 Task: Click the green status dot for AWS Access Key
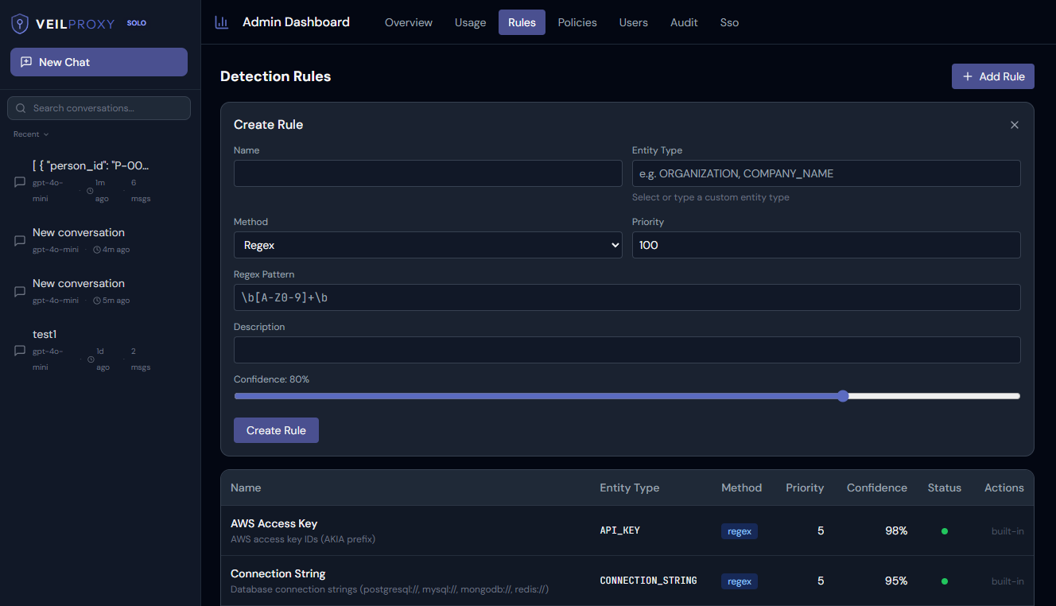[944, 530]
